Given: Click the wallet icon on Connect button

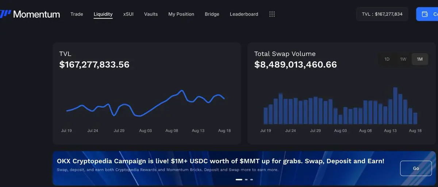Looking at the screenshot, I should point(425,14).
